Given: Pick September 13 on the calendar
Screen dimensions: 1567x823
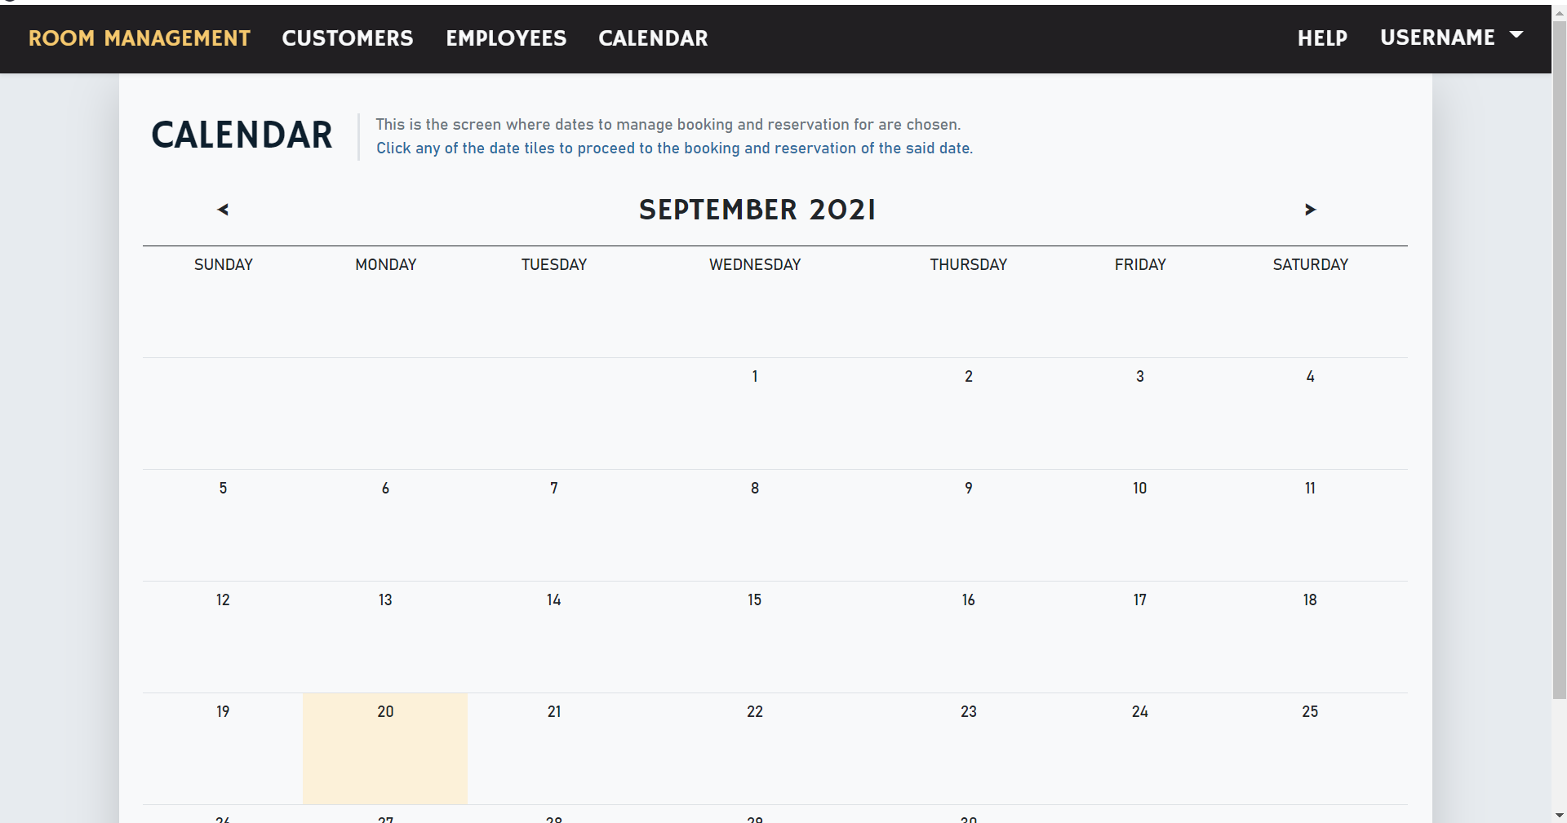Looking at the screenshot, I should tap(385, 637).
